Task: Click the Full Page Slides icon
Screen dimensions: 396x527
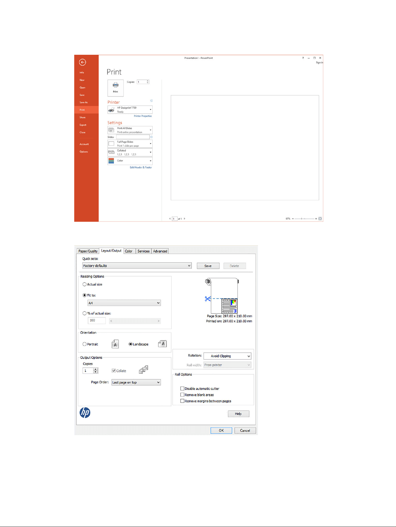Action: [x=111, y=144]
